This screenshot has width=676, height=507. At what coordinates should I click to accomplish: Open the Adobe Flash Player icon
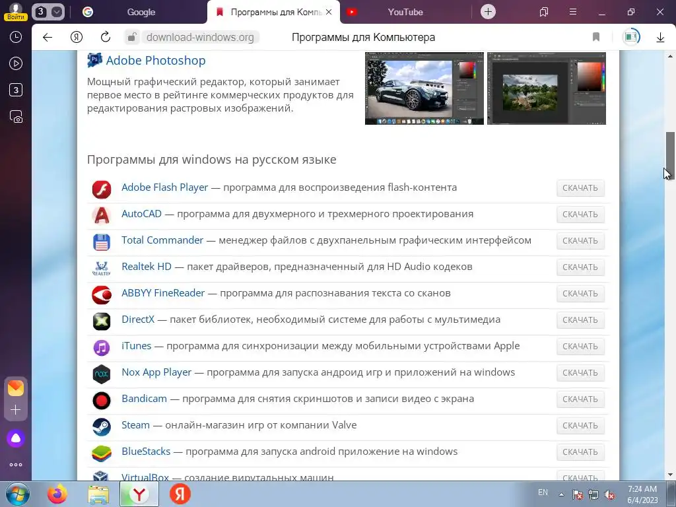(102, 189)
